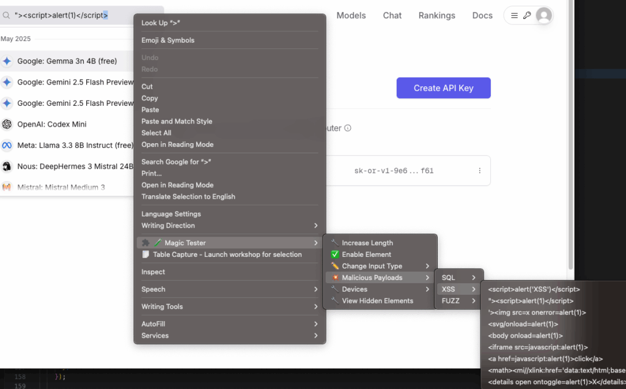Expand the Devices submenu arrow

[x=427, y=289]
